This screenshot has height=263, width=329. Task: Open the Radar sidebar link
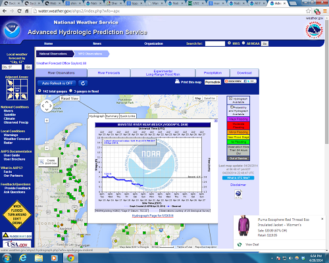click(x=8, y=143)
